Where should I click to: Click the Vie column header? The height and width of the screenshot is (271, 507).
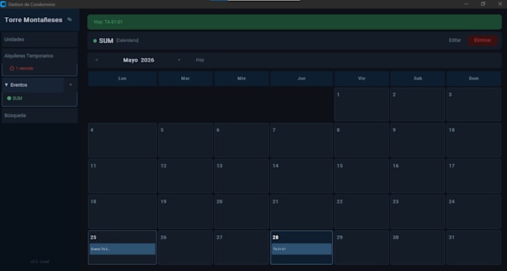[362, 78]
